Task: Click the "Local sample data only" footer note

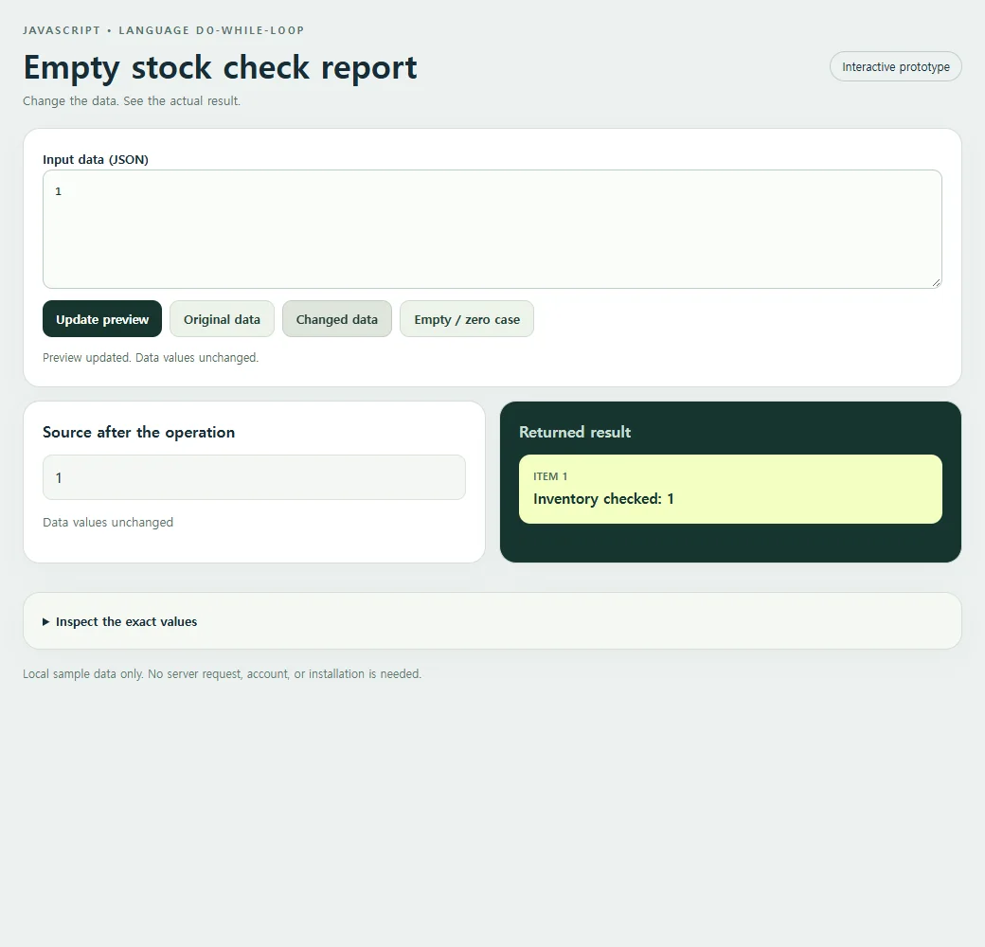Action: coord(222,674)
